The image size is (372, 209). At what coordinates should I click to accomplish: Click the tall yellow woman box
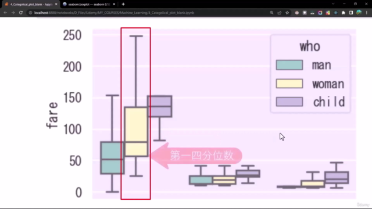point(136,132)
